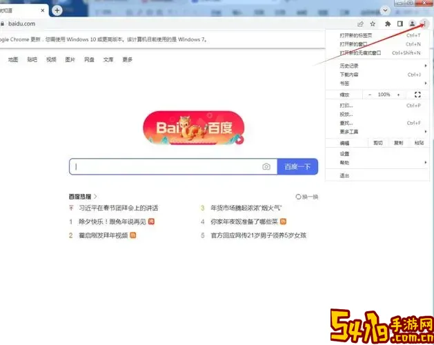Open the 年货市场腾起浓浓"烟火气" headline
This screenshot has height=345, width=434.
coord(246,208)
